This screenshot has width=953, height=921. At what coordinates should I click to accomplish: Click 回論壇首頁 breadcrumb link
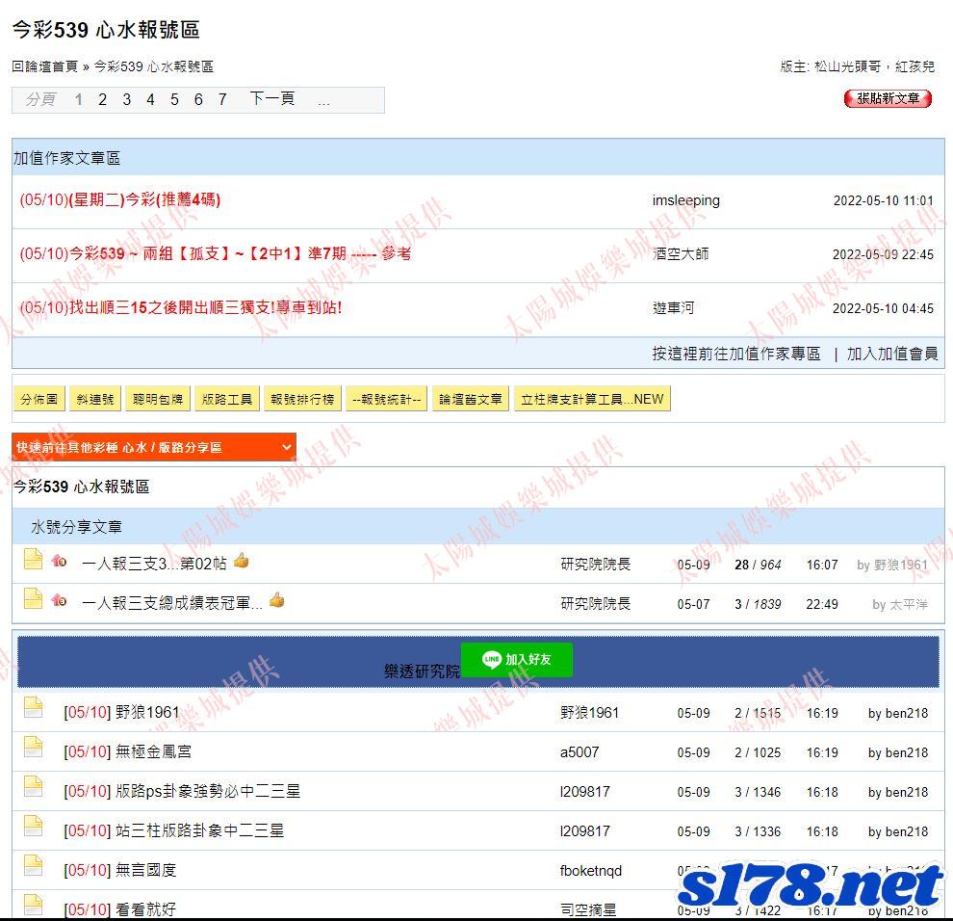(45, 66)
